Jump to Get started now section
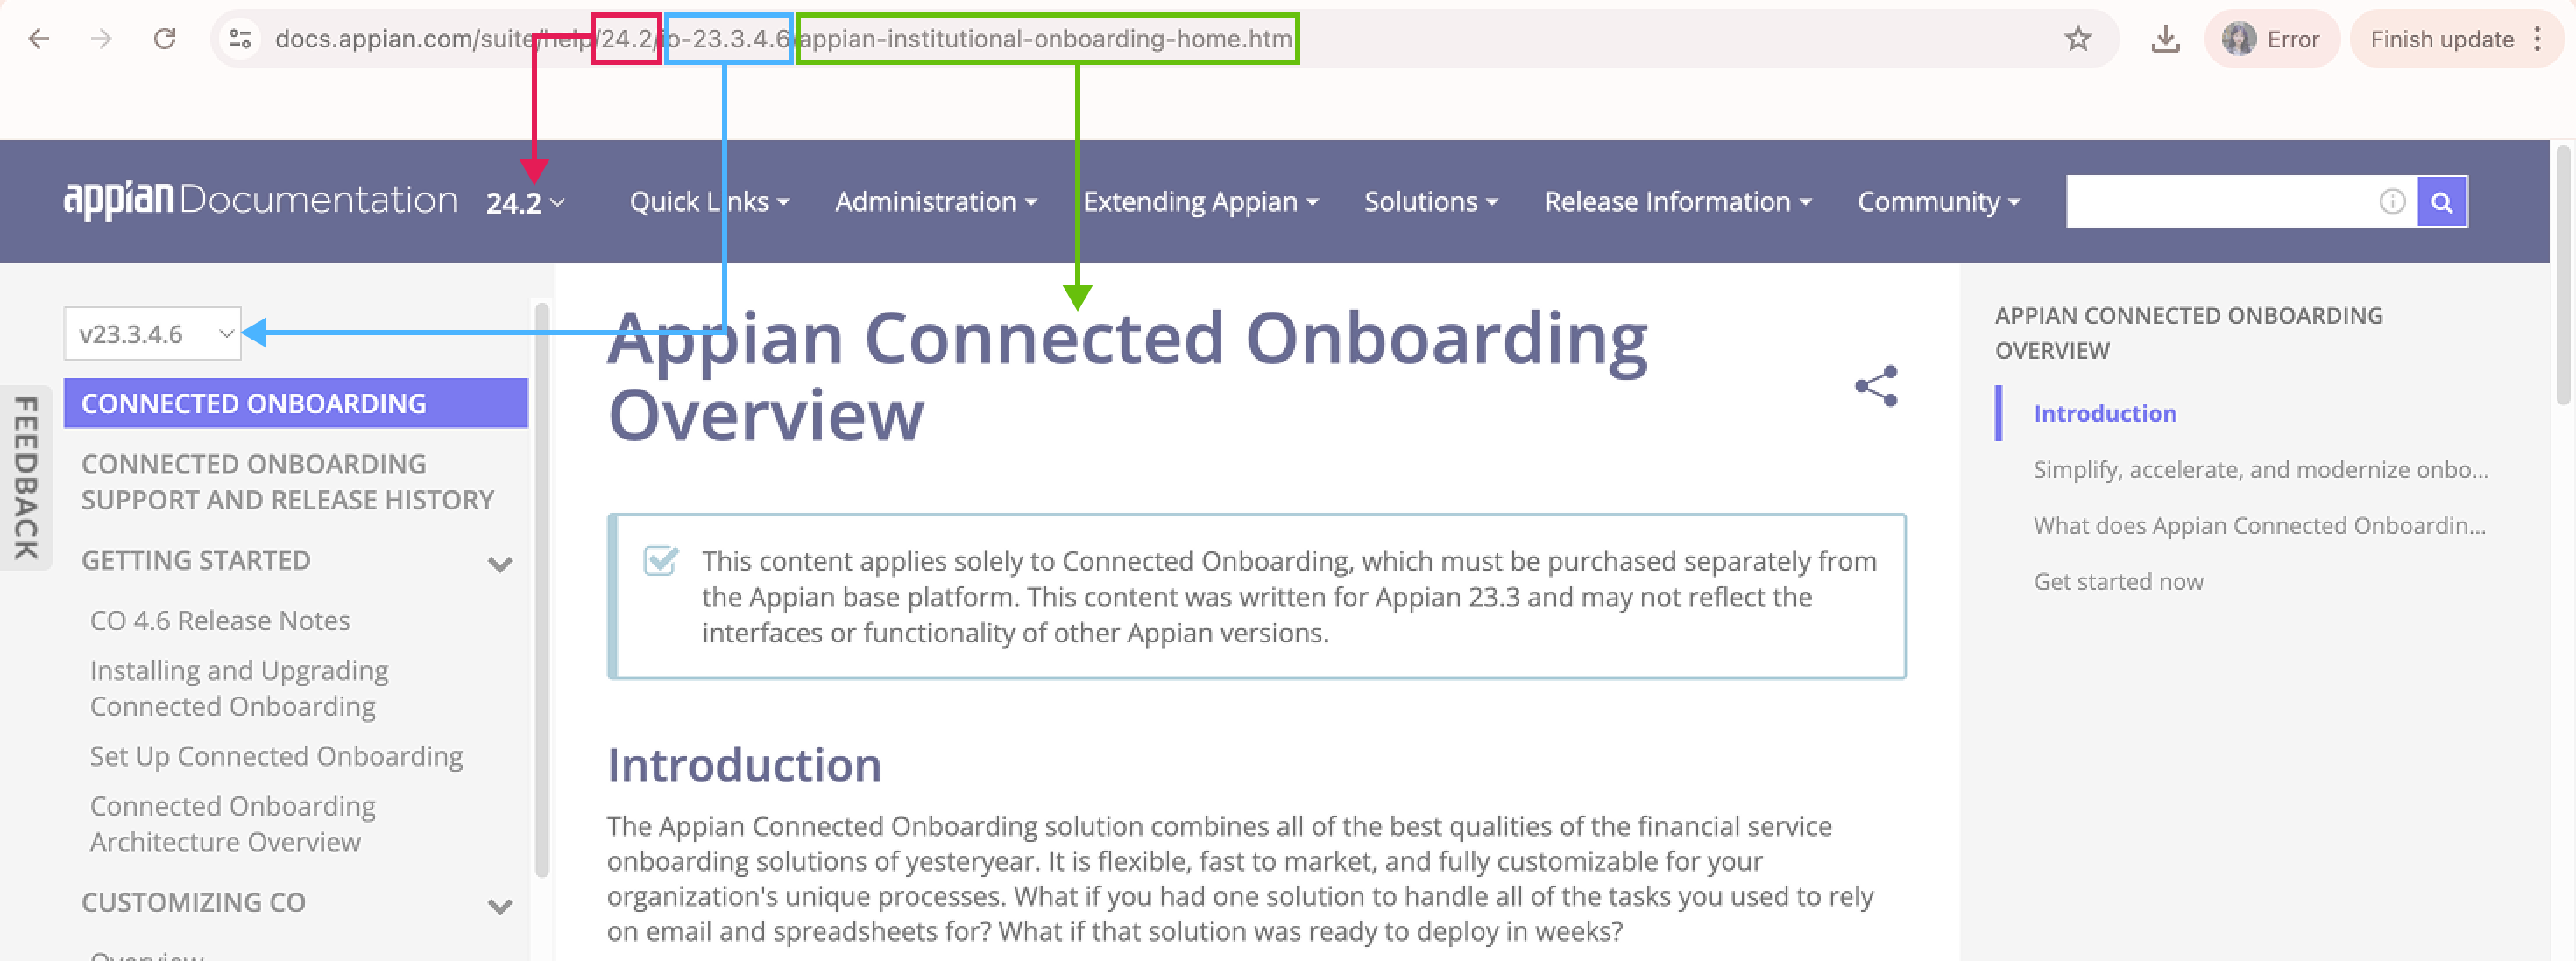This screenshot has width=2576, height=961. click(2118, 581)
